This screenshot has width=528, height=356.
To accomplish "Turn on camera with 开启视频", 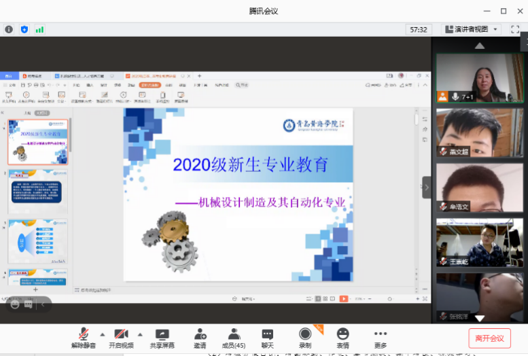I will (121, 334).
